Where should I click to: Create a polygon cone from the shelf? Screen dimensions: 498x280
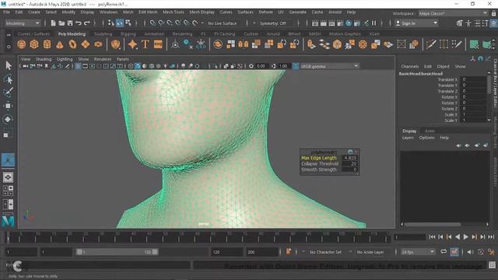click(60, 44)
